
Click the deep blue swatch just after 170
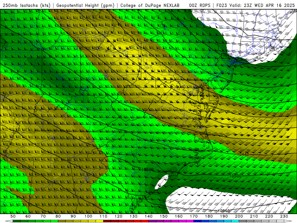(198, 221)
